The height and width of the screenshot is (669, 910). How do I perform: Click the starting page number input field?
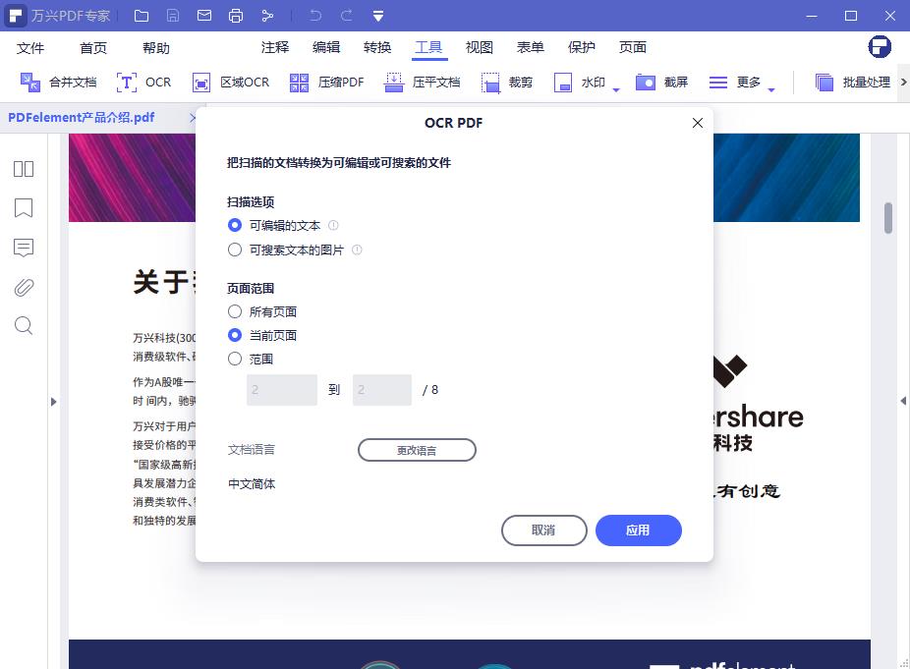click(281, 390)
